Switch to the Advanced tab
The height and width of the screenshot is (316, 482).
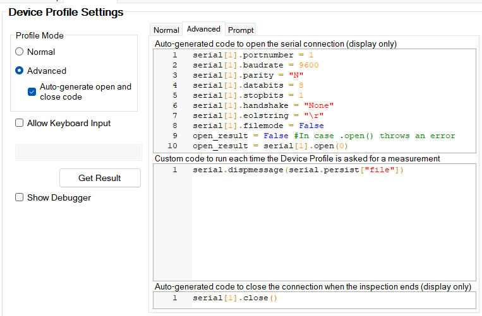(x=203, y=29)
